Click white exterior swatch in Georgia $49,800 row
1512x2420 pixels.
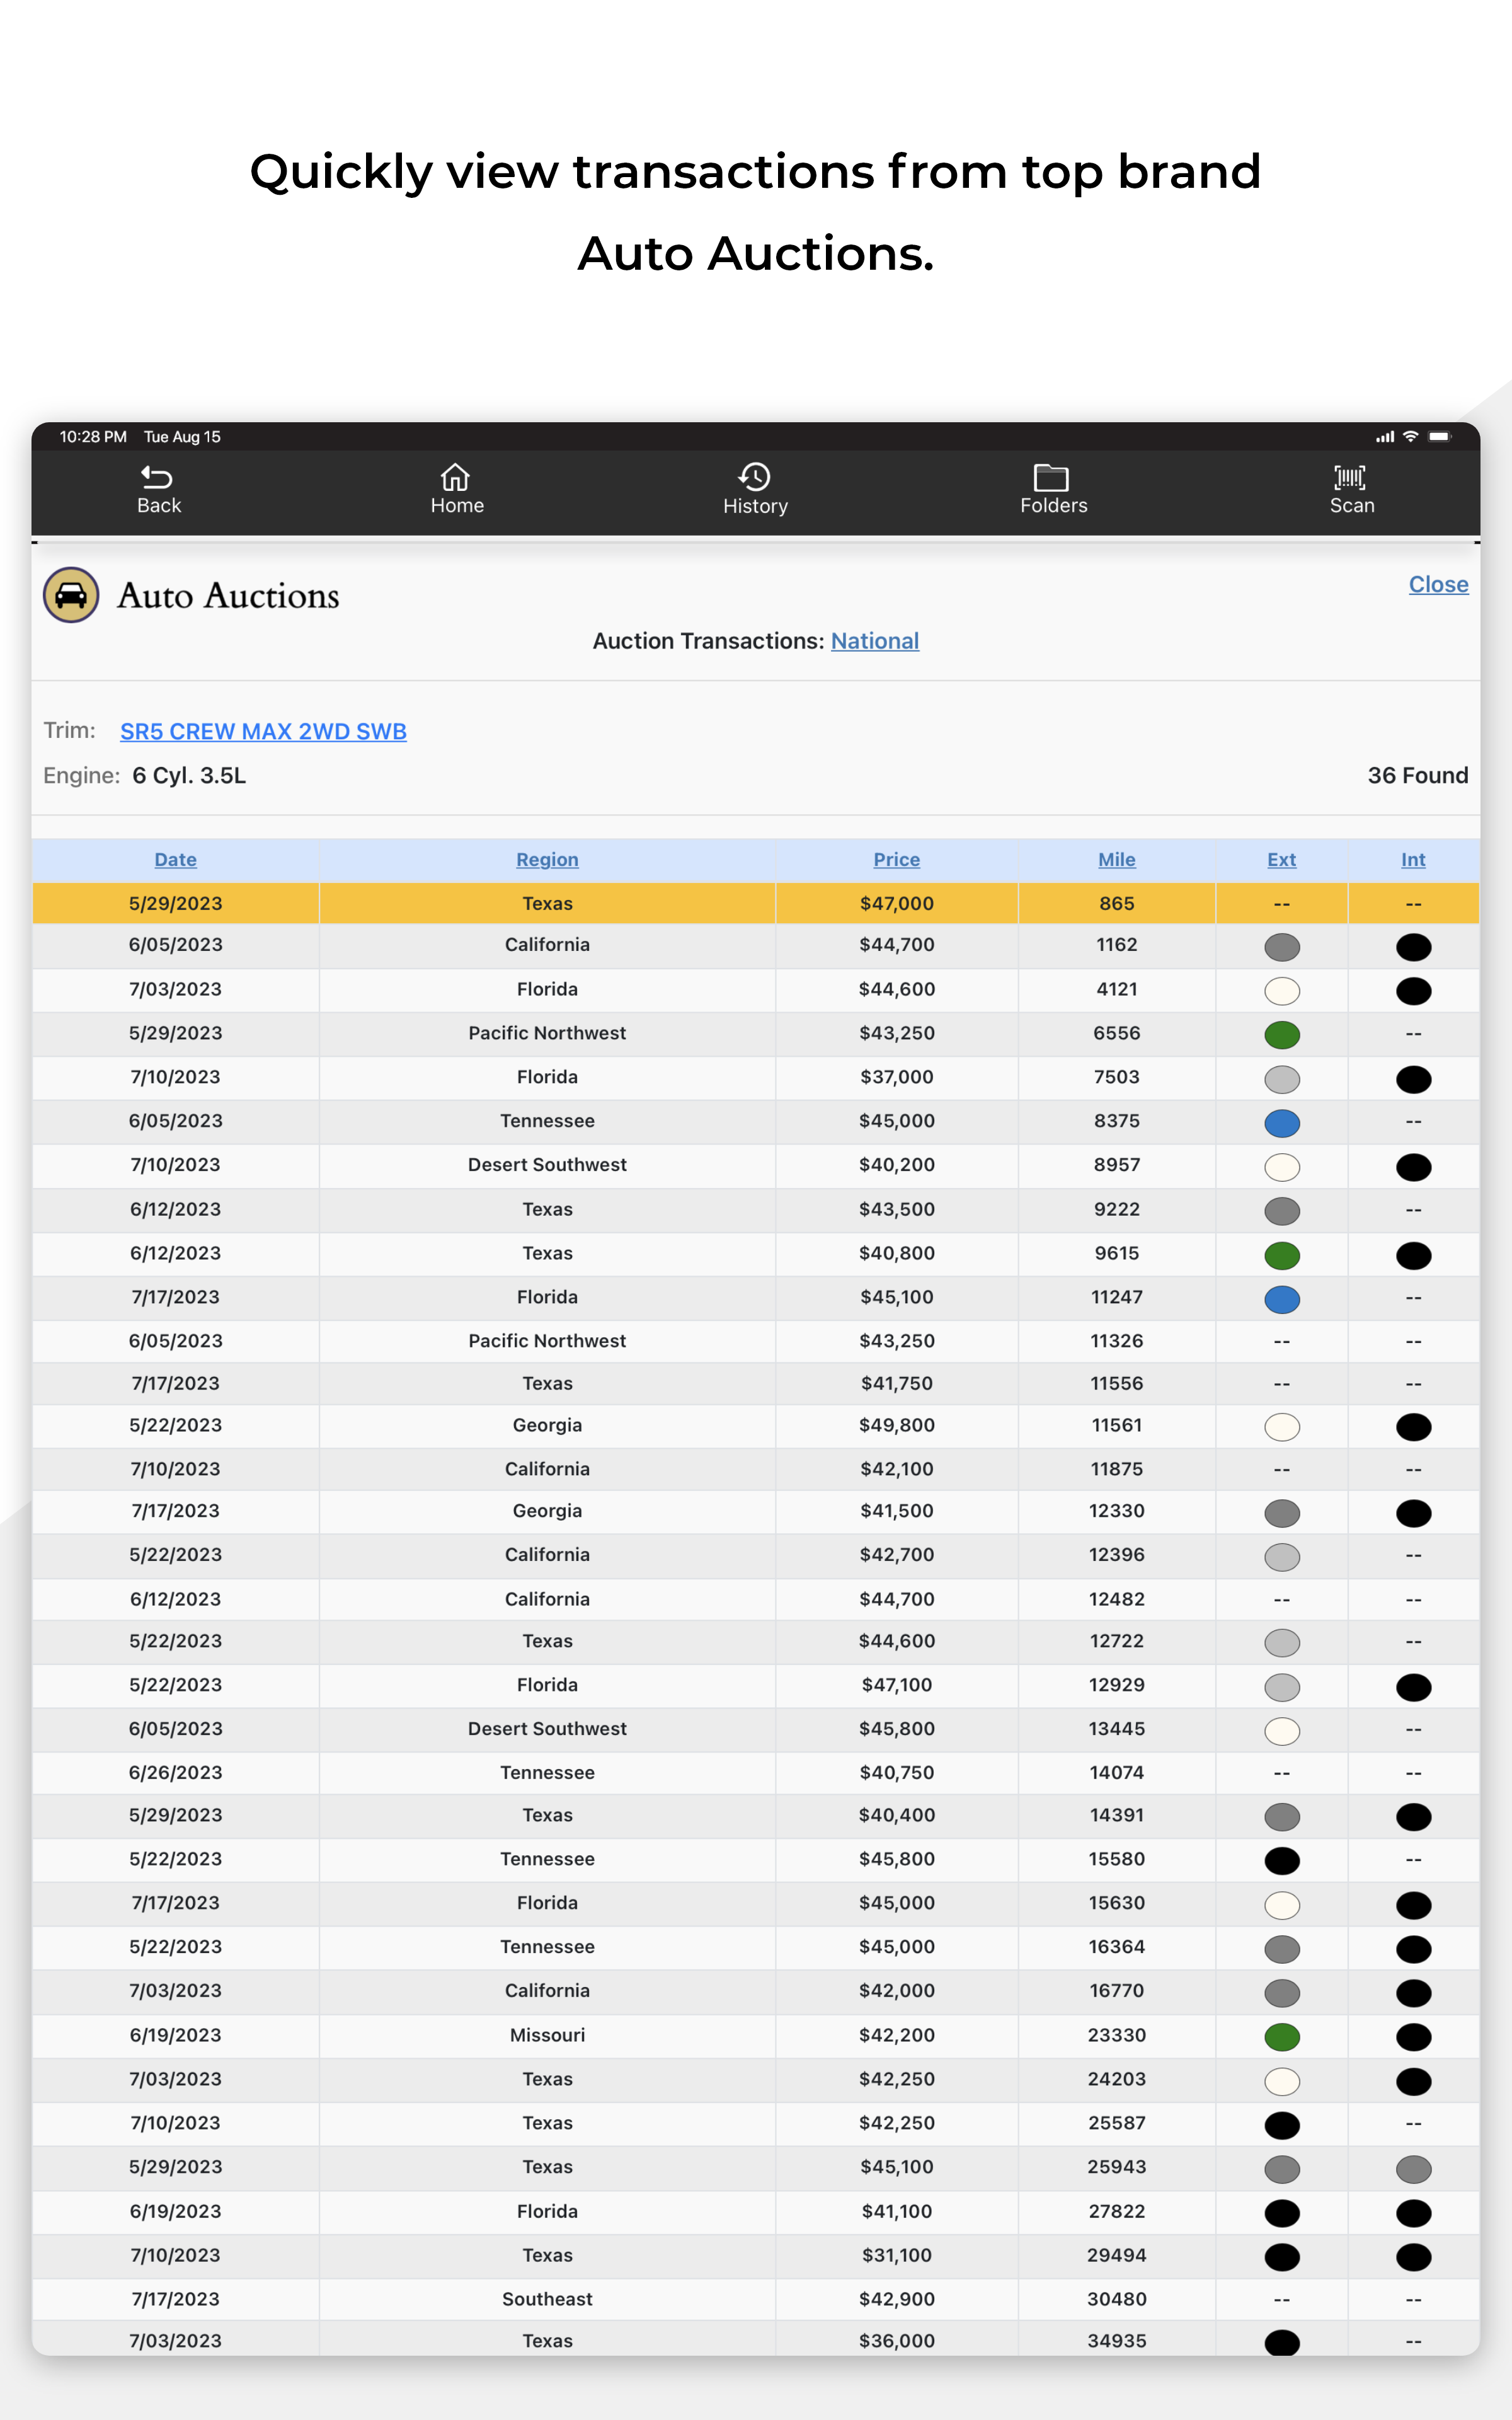1282,1427
